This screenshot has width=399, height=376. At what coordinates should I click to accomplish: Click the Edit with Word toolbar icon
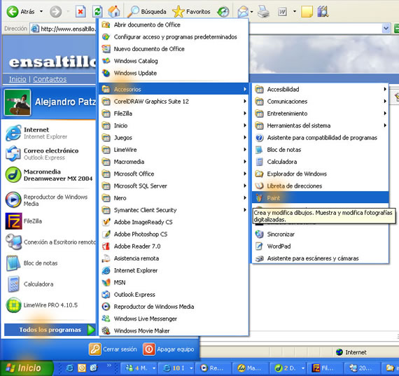coord(282,12)
